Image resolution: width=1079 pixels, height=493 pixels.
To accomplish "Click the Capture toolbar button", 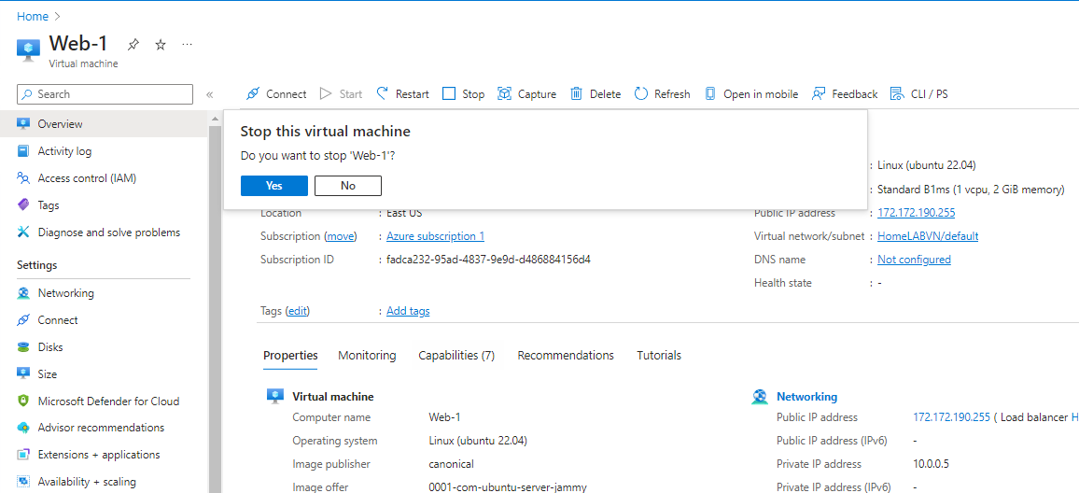I will pos(527,94).
